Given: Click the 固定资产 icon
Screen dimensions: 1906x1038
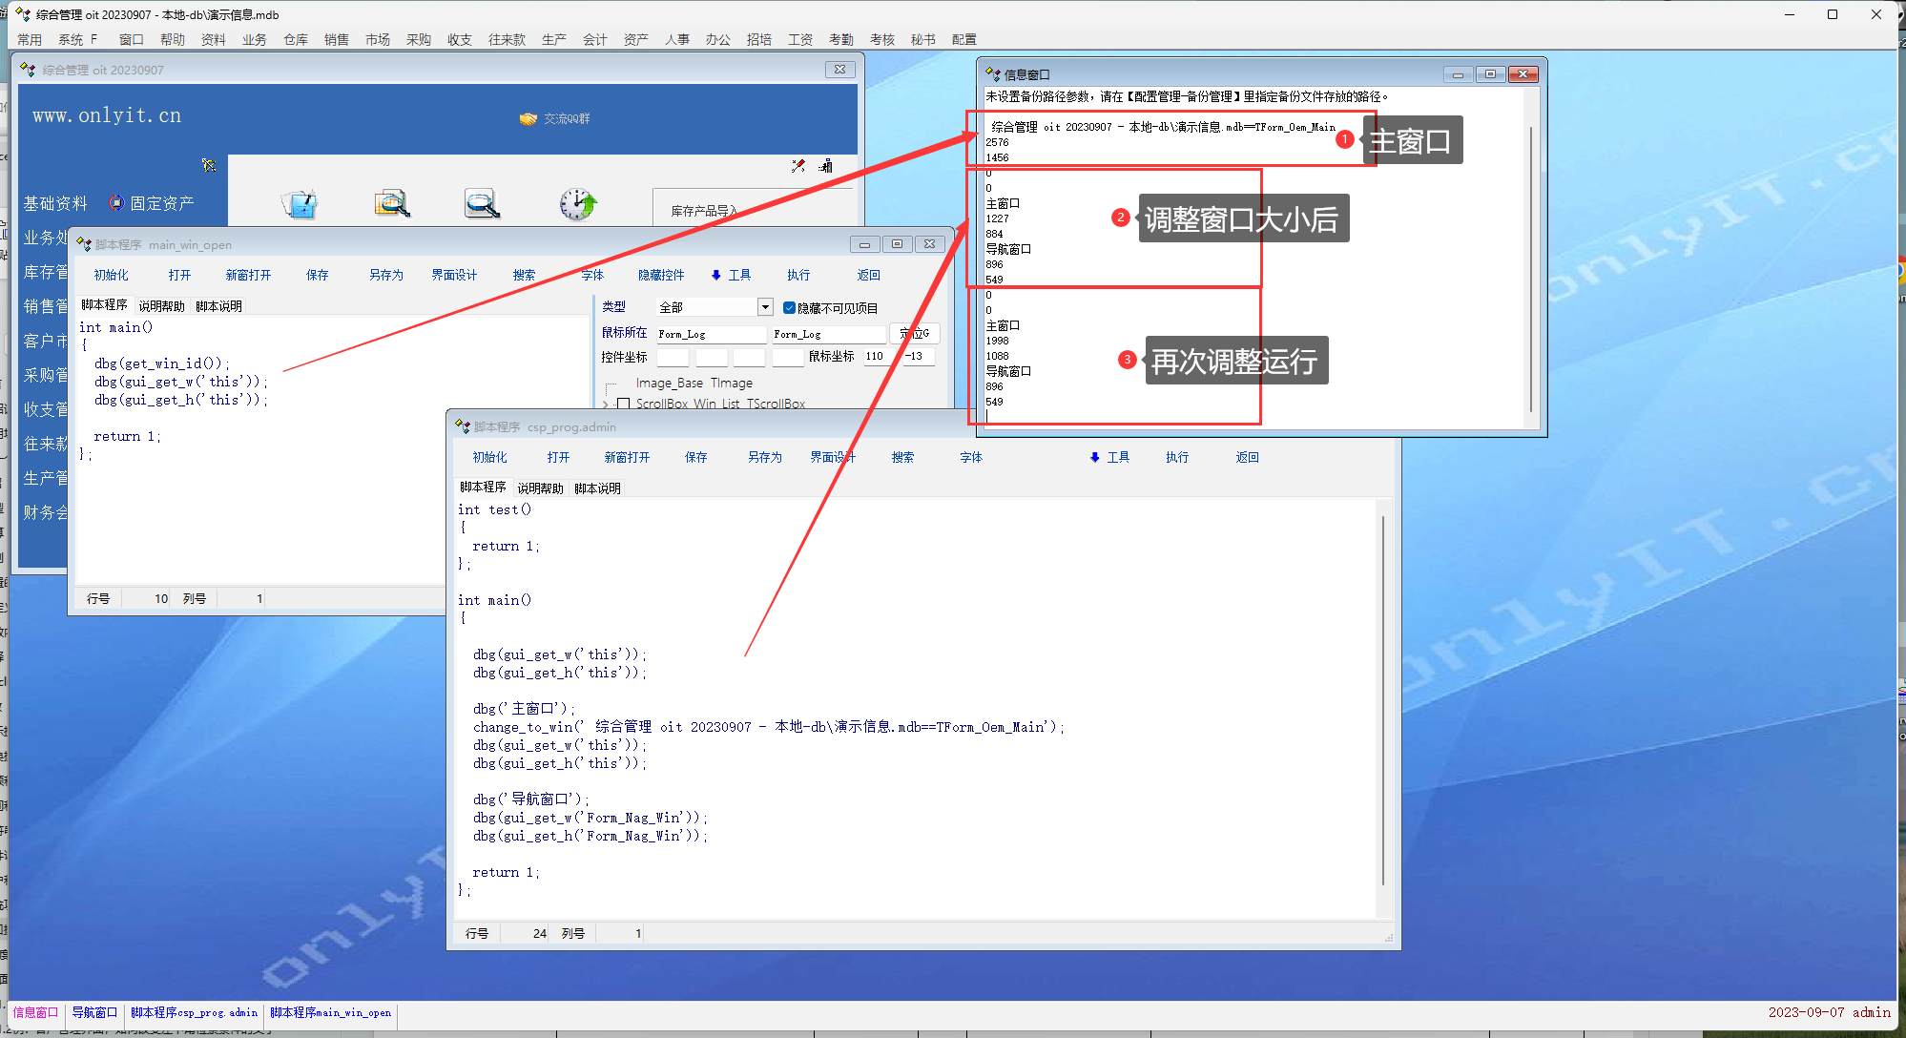Looking at the screenshot, I should [x=116, y=202].
